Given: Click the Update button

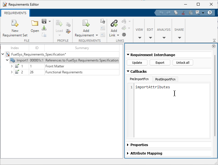Looking at the screenshot, I should (x=137, y=63).
